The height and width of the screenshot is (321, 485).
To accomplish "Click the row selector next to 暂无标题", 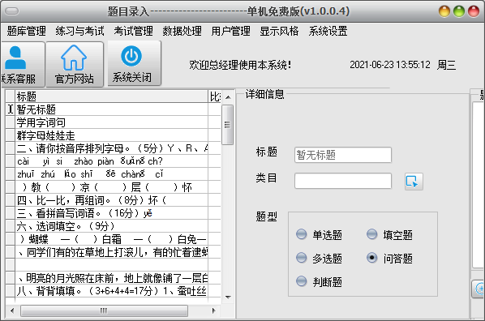I will [x=11, y=109].
